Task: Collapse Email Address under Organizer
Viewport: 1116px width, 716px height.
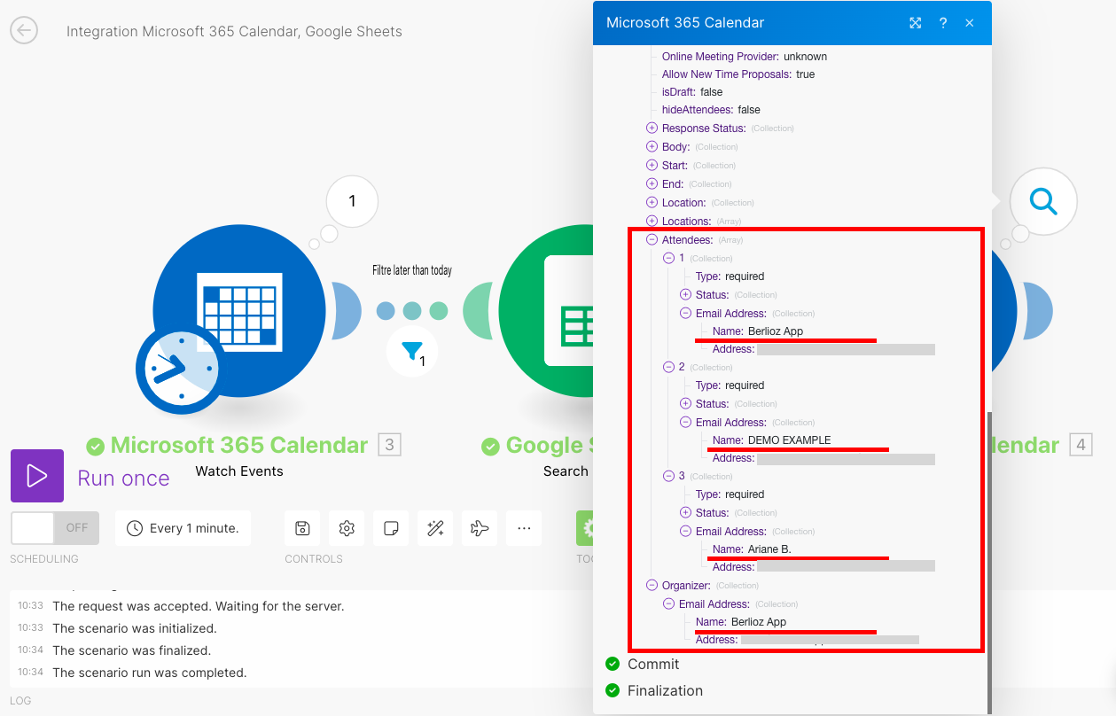Action: pyautogui.click(x=669, y=604)
